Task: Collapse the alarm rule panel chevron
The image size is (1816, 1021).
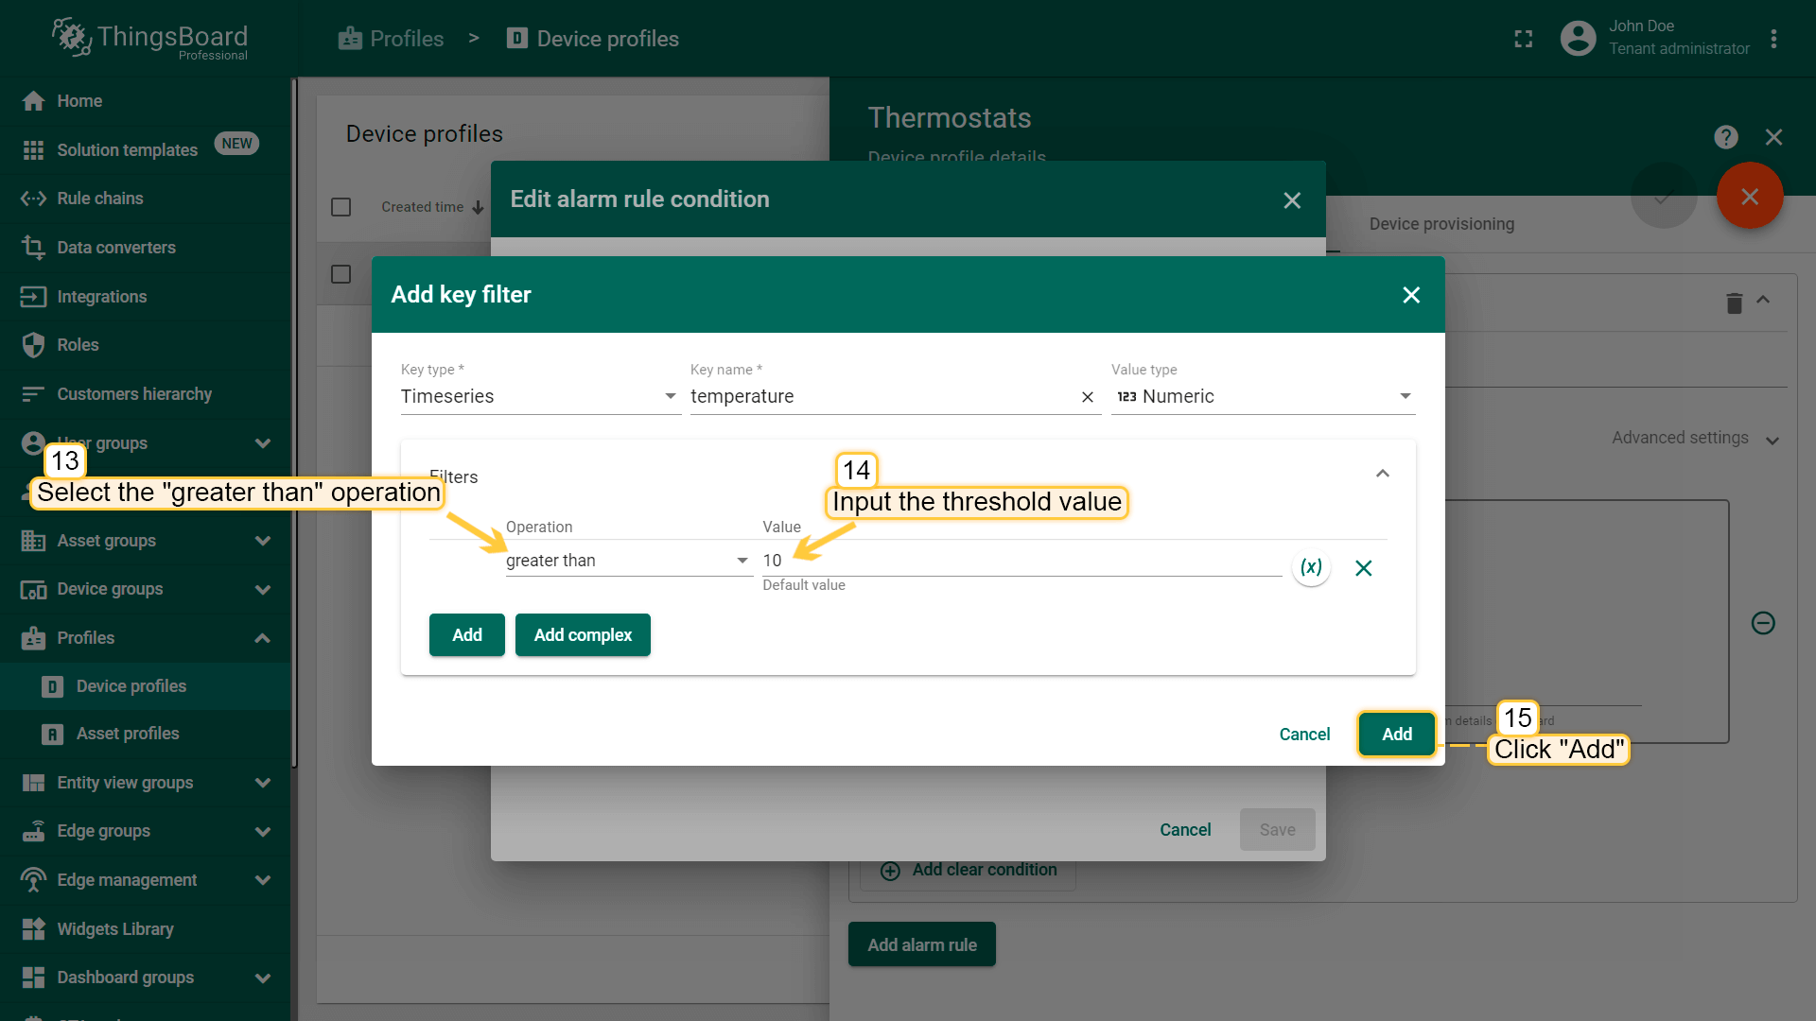Action: (x=1763, y=301)
